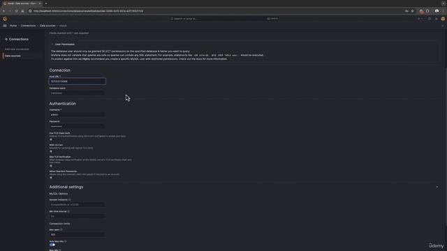Click the Database name input field
Viewport: 447px width, 251px height.
78,93
